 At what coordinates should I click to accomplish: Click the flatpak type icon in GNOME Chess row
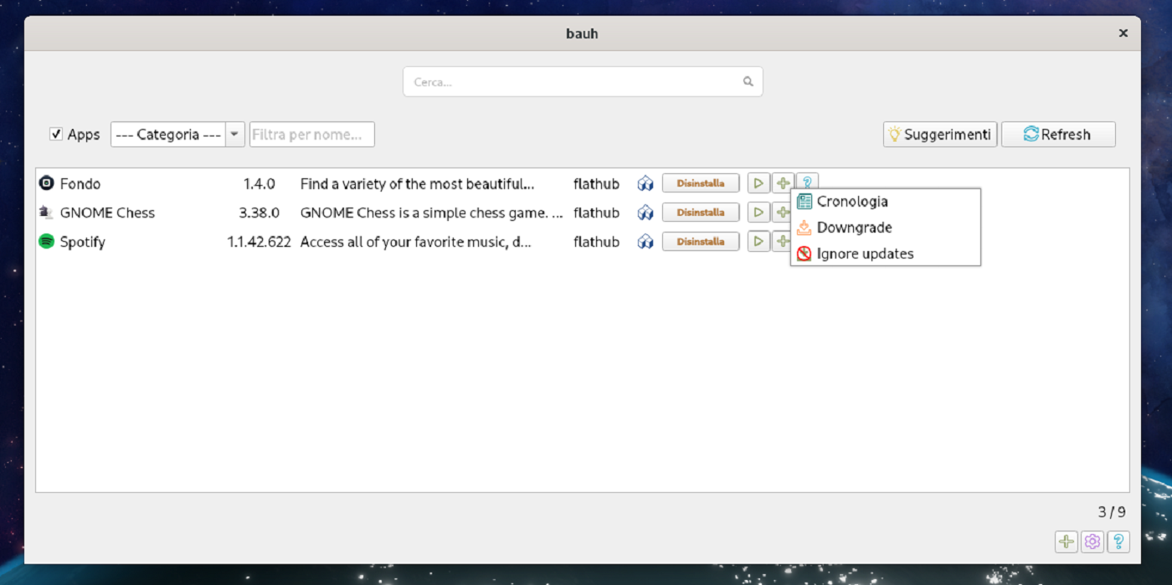(x=645, y=213)
